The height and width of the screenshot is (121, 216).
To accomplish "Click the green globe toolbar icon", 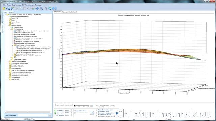I will [33, 8].
